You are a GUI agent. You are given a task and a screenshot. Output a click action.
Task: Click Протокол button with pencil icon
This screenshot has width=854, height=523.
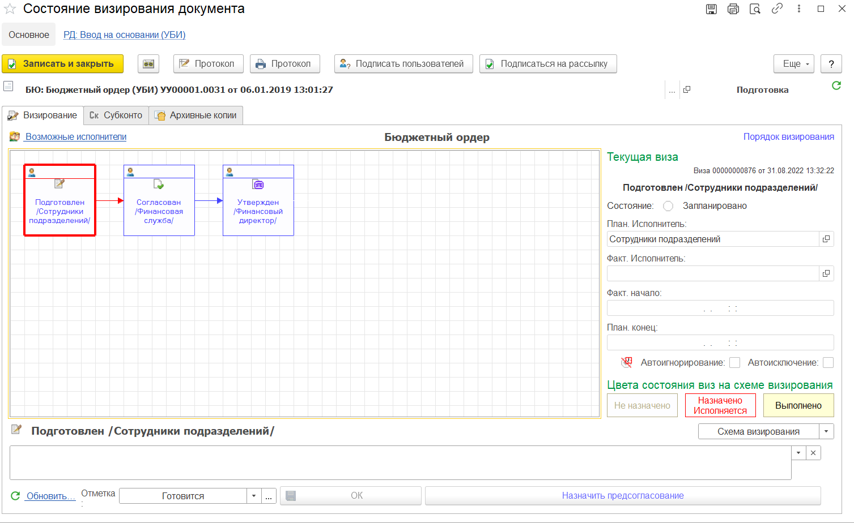(x=209, y=64)
